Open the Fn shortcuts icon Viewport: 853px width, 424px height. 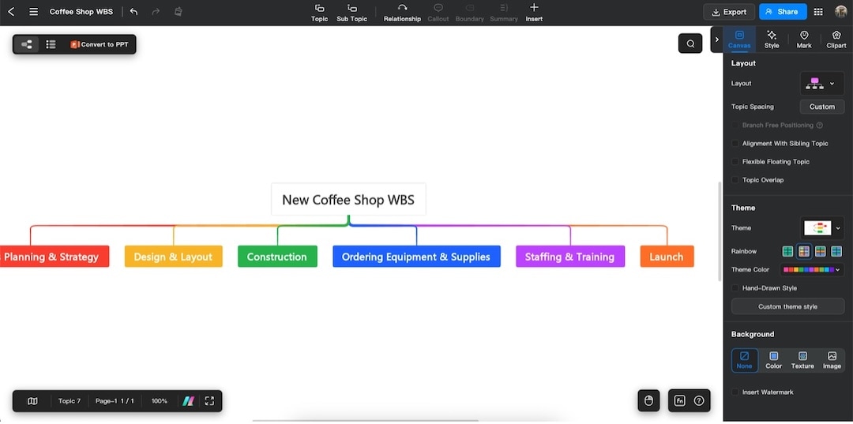679,400
